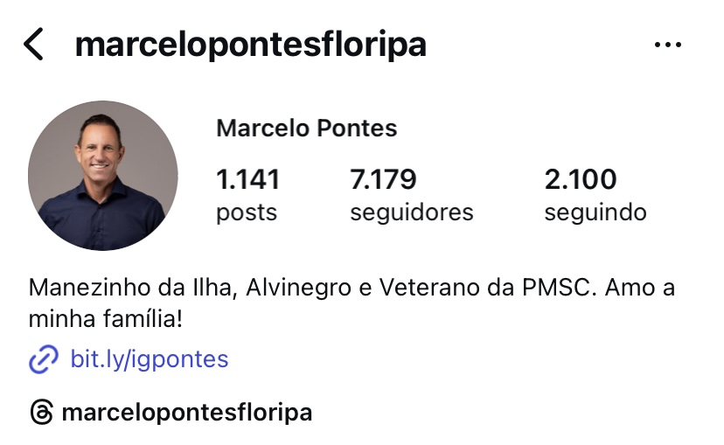Tap the marcelopontesfloripa header title
The width and height of the screenshot is (724, 445).
coord(251,45)
